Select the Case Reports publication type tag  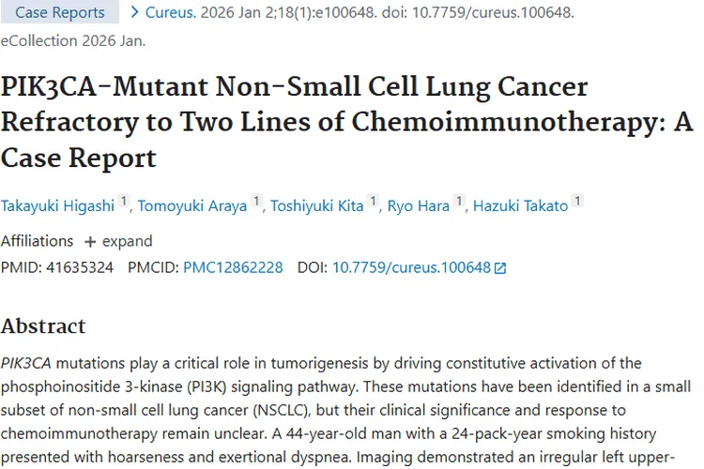(60, 12)
